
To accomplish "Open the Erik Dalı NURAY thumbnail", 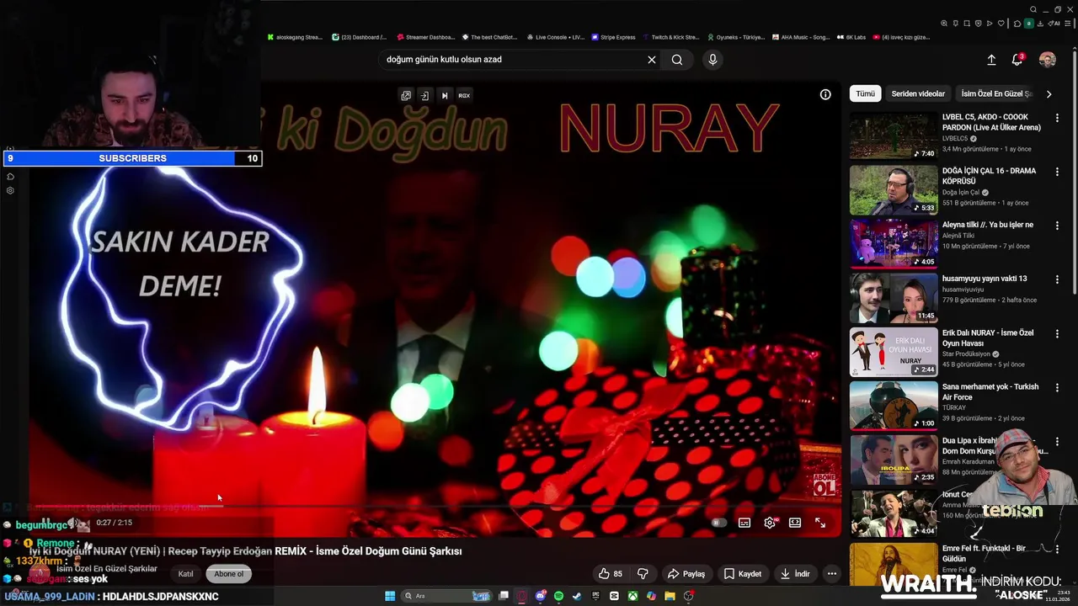I will pos(893,351).
